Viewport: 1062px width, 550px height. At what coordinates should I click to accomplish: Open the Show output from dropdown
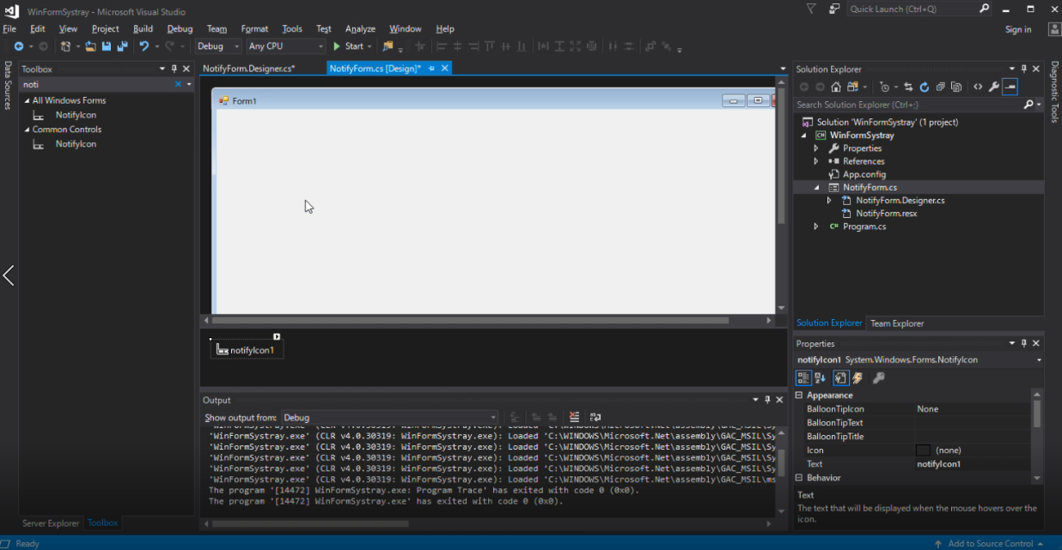tap(390, 418)
